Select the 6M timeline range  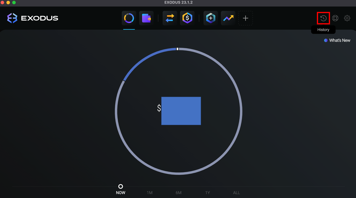(179, 193)
